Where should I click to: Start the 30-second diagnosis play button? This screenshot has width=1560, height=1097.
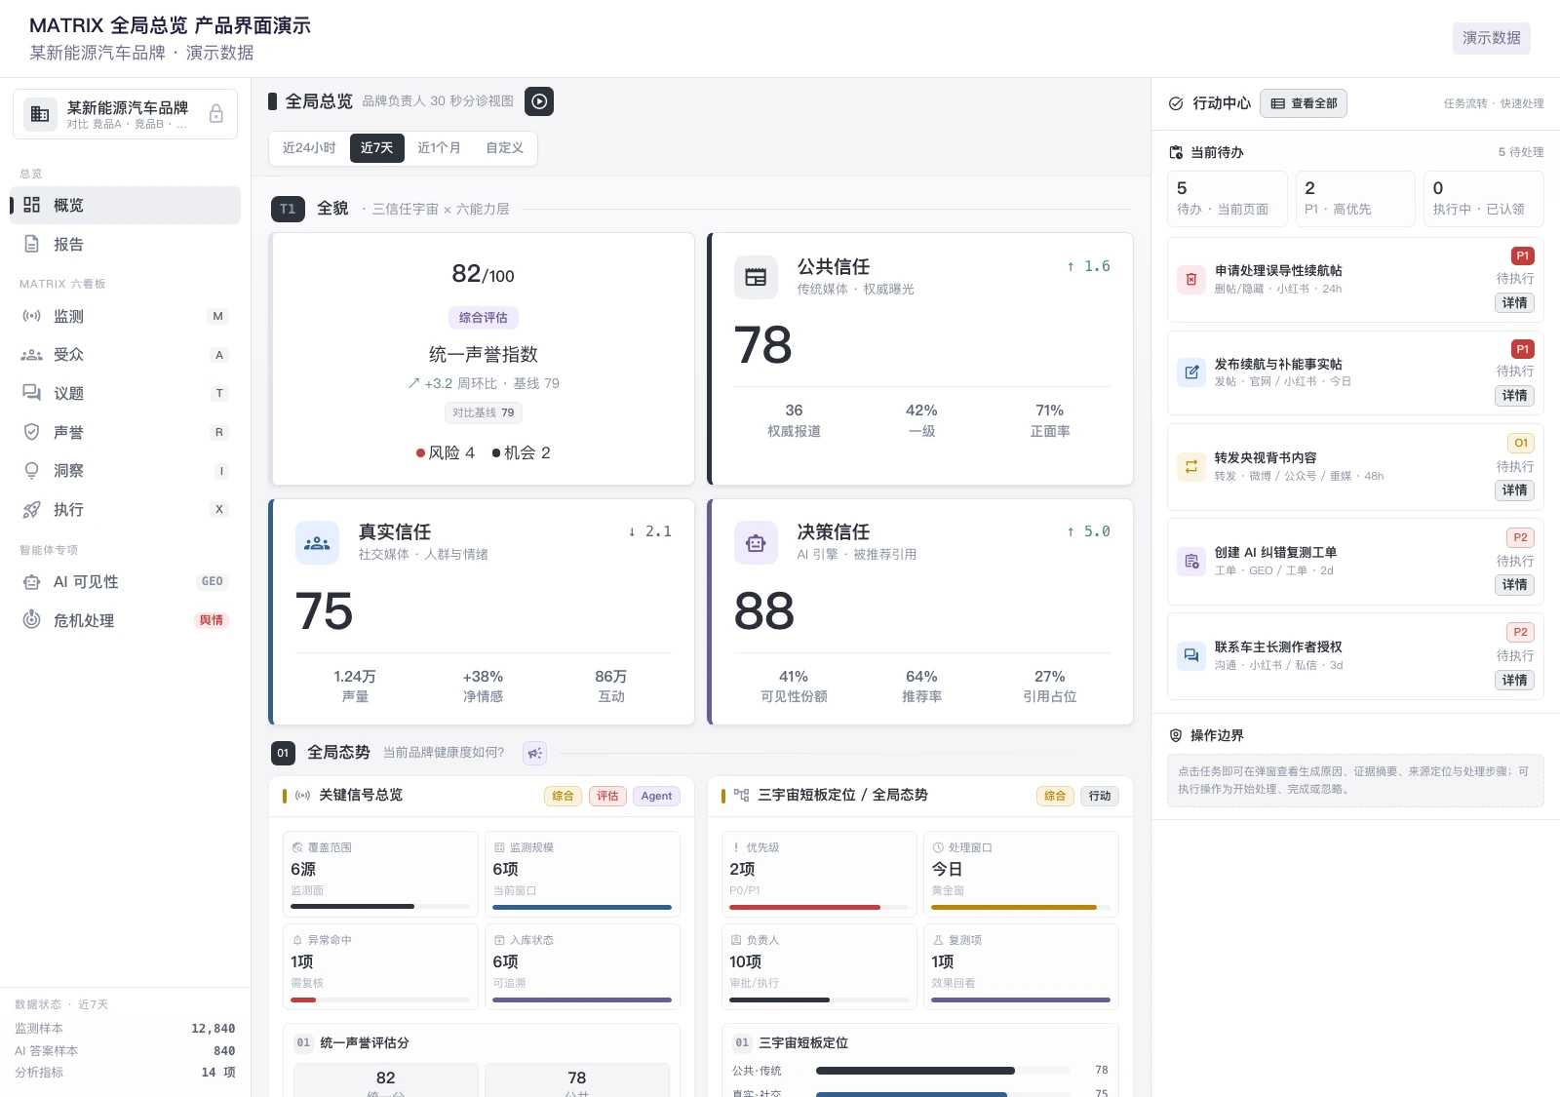click(x=539, y=101)
